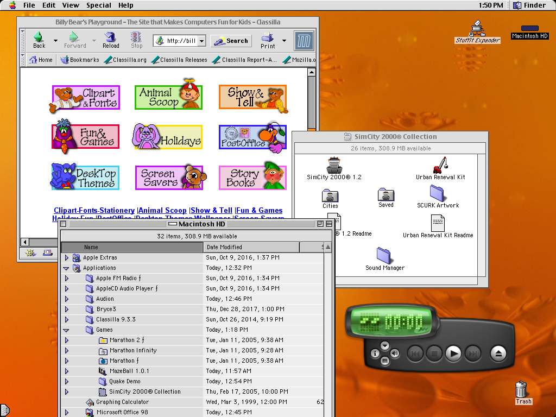This screenshot has width=556, height=417.
Task: Reload the current web page
Action: pos(111,40)
